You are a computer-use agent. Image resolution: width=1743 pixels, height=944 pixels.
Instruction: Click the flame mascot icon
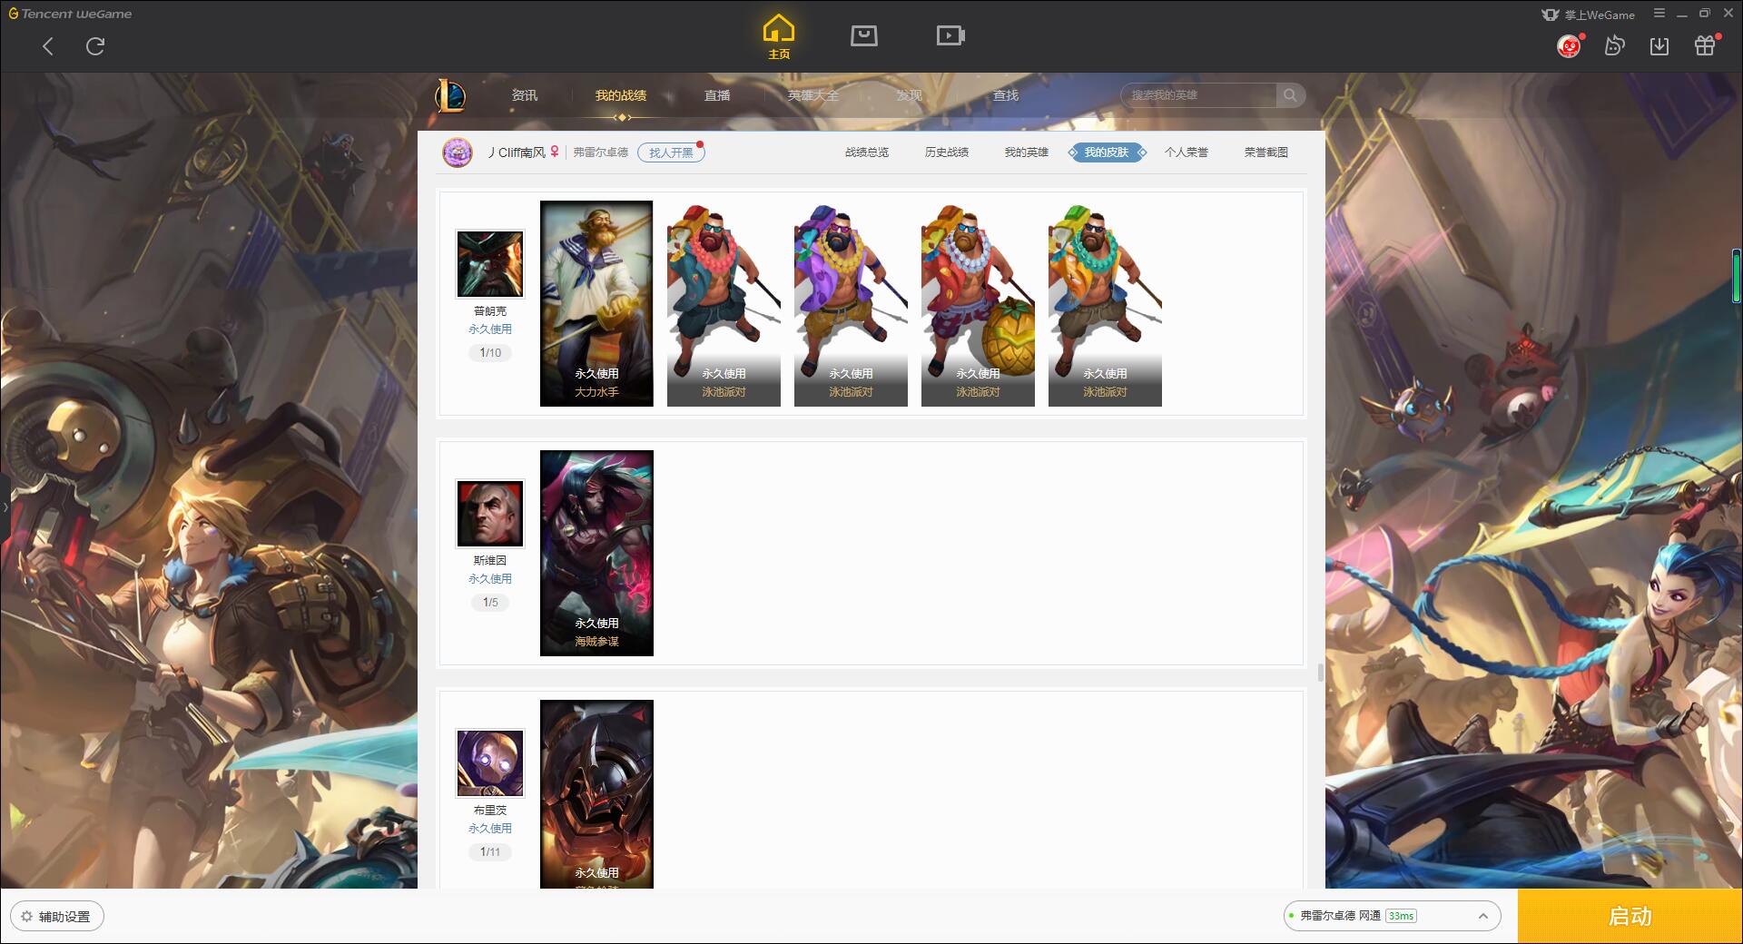(x=1614, y=45)
